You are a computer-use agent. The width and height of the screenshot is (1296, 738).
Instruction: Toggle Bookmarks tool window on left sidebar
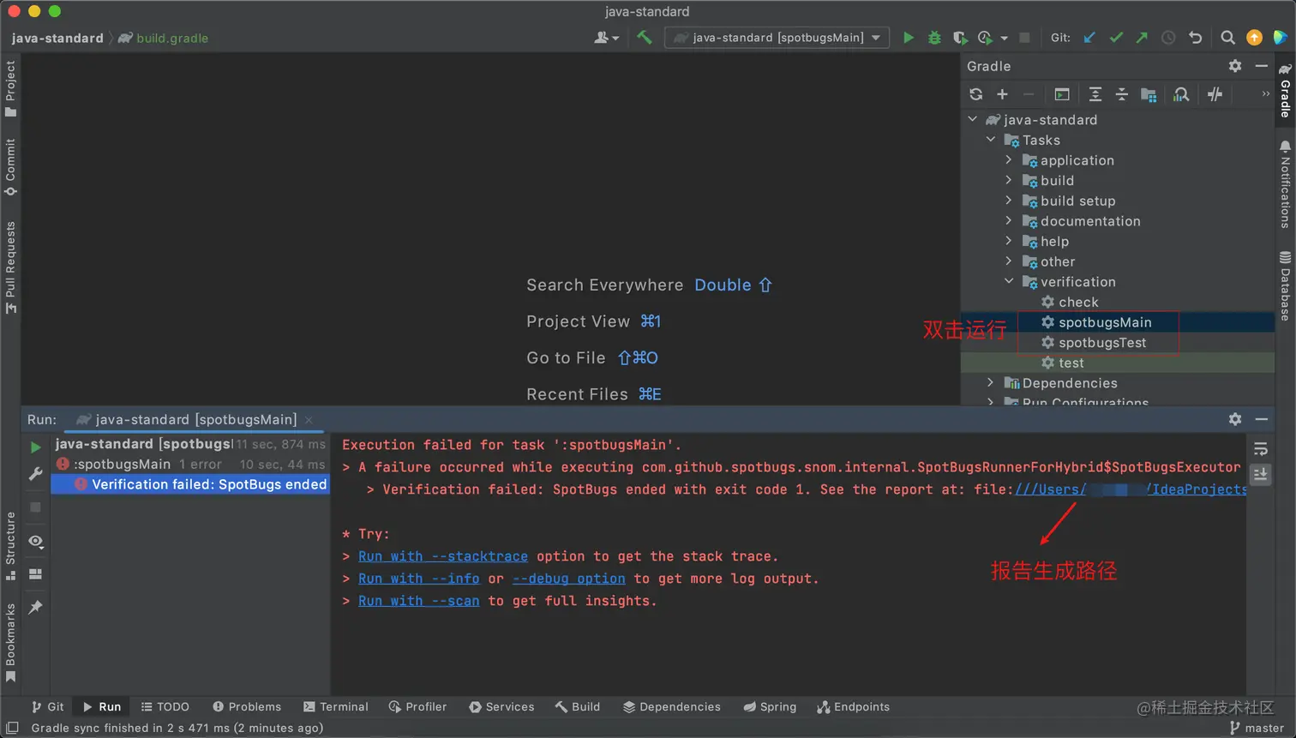pos(10,643)
